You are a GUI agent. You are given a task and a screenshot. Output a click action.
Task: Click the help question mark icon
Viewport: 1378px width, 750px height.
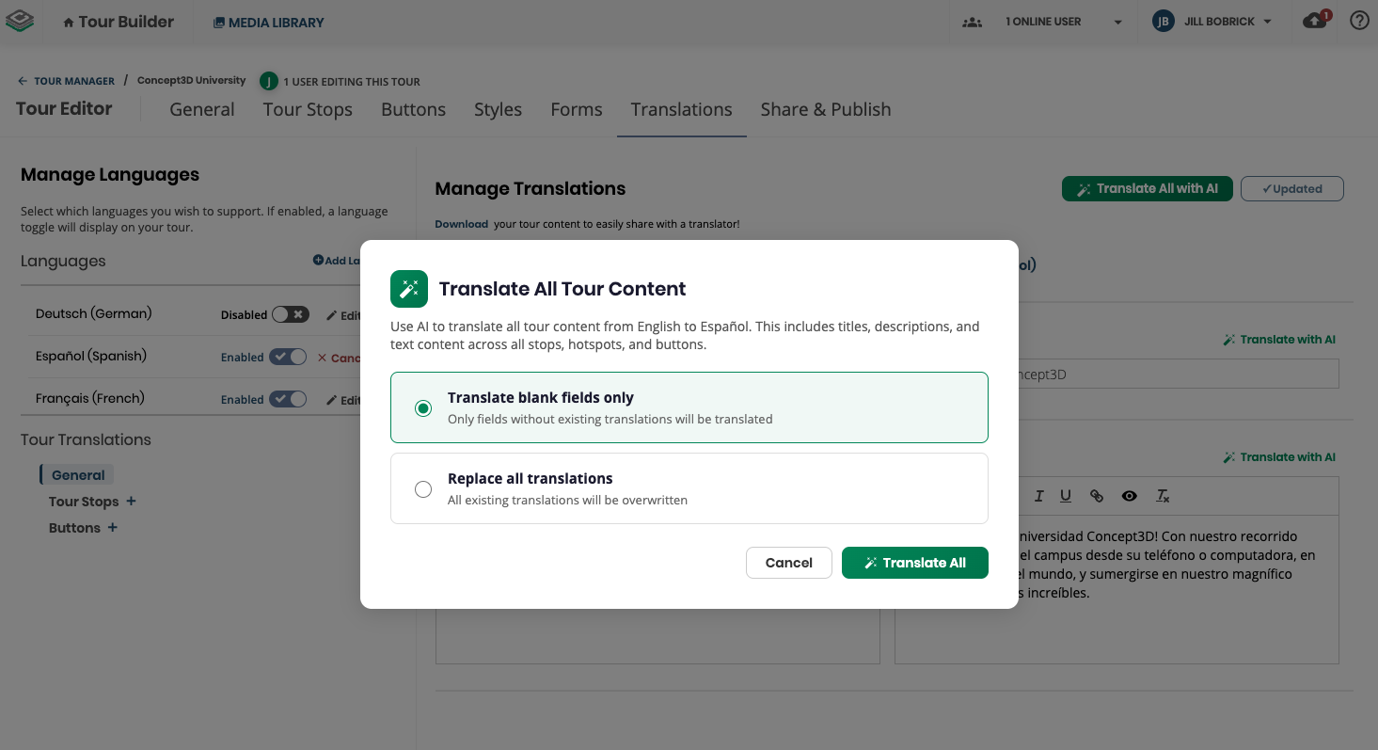[x=1358, y=21]
